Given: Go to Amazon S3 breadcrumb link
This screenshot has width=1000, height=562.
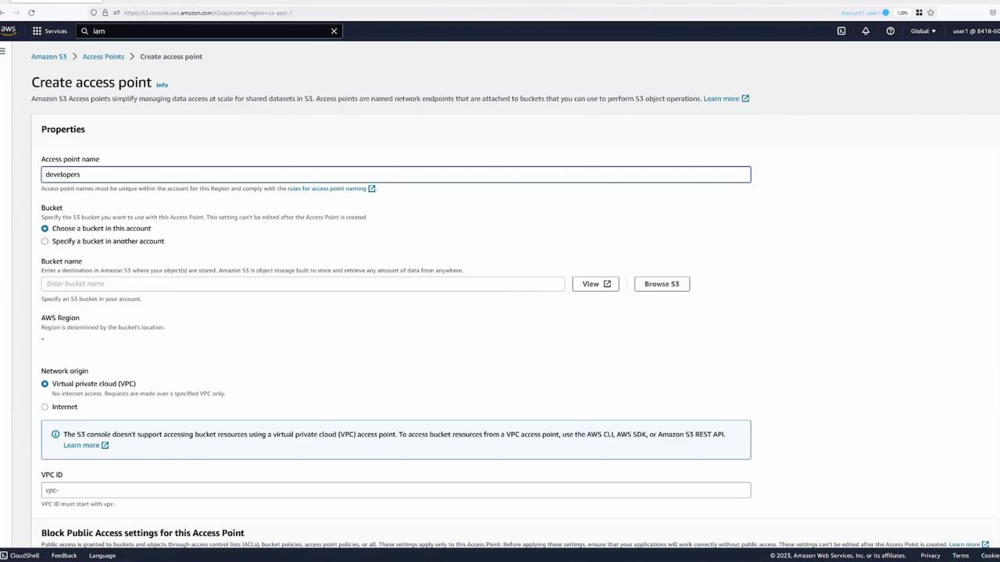Looking at the screenshot, I should point(48,56).
